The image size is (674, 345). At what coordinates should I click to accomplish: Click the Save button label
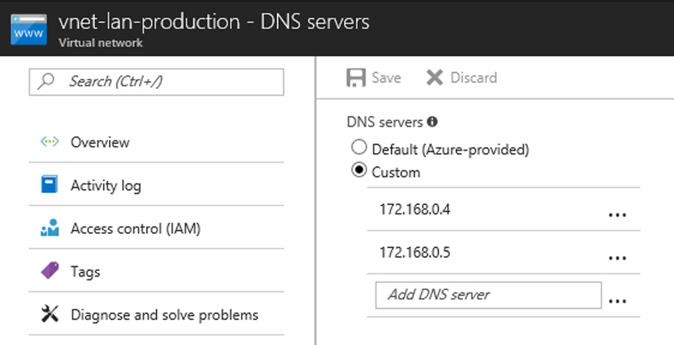pyautogui.click(x=386, y=78)
